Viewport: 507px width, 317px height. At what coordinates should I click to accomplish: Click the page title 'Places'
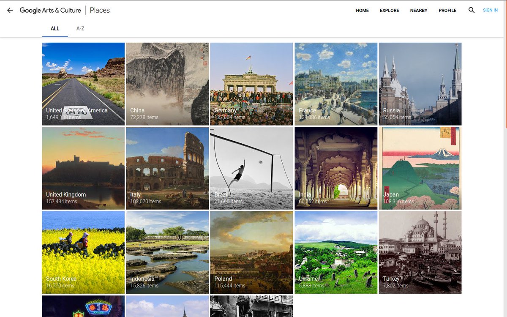(x=100, y=10)
